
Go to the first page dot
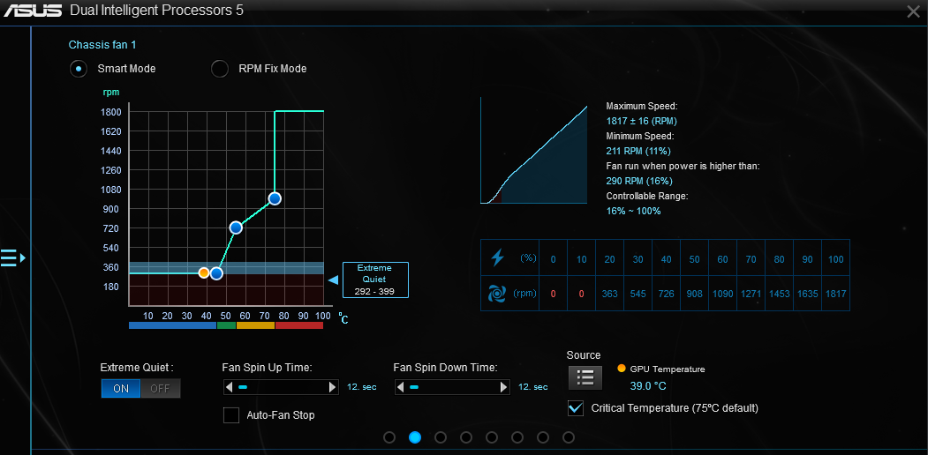pyautogui.click(x=389, y=437)
